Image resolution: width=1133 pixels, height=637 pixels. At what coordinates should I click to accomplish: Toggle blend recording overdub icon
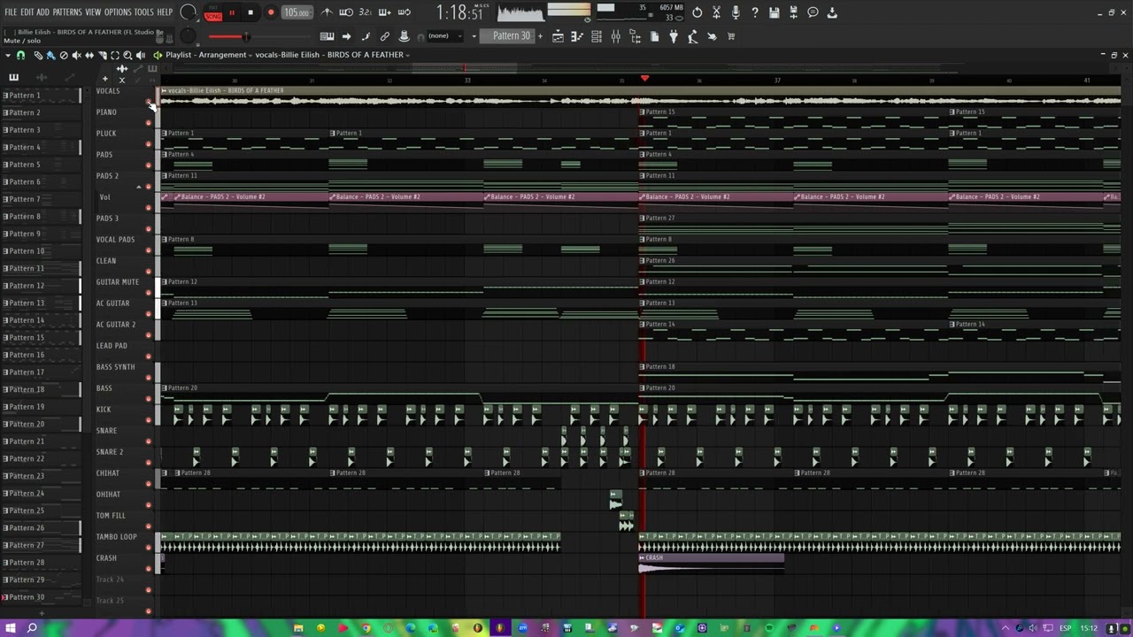pyautogui.click(x=385, y=12)
